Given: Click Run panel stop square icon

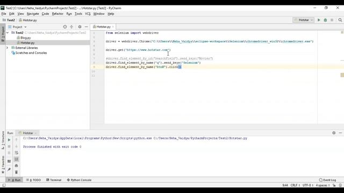Looking at the screenshot, I should pyautogui.click(x=9, y=146).
